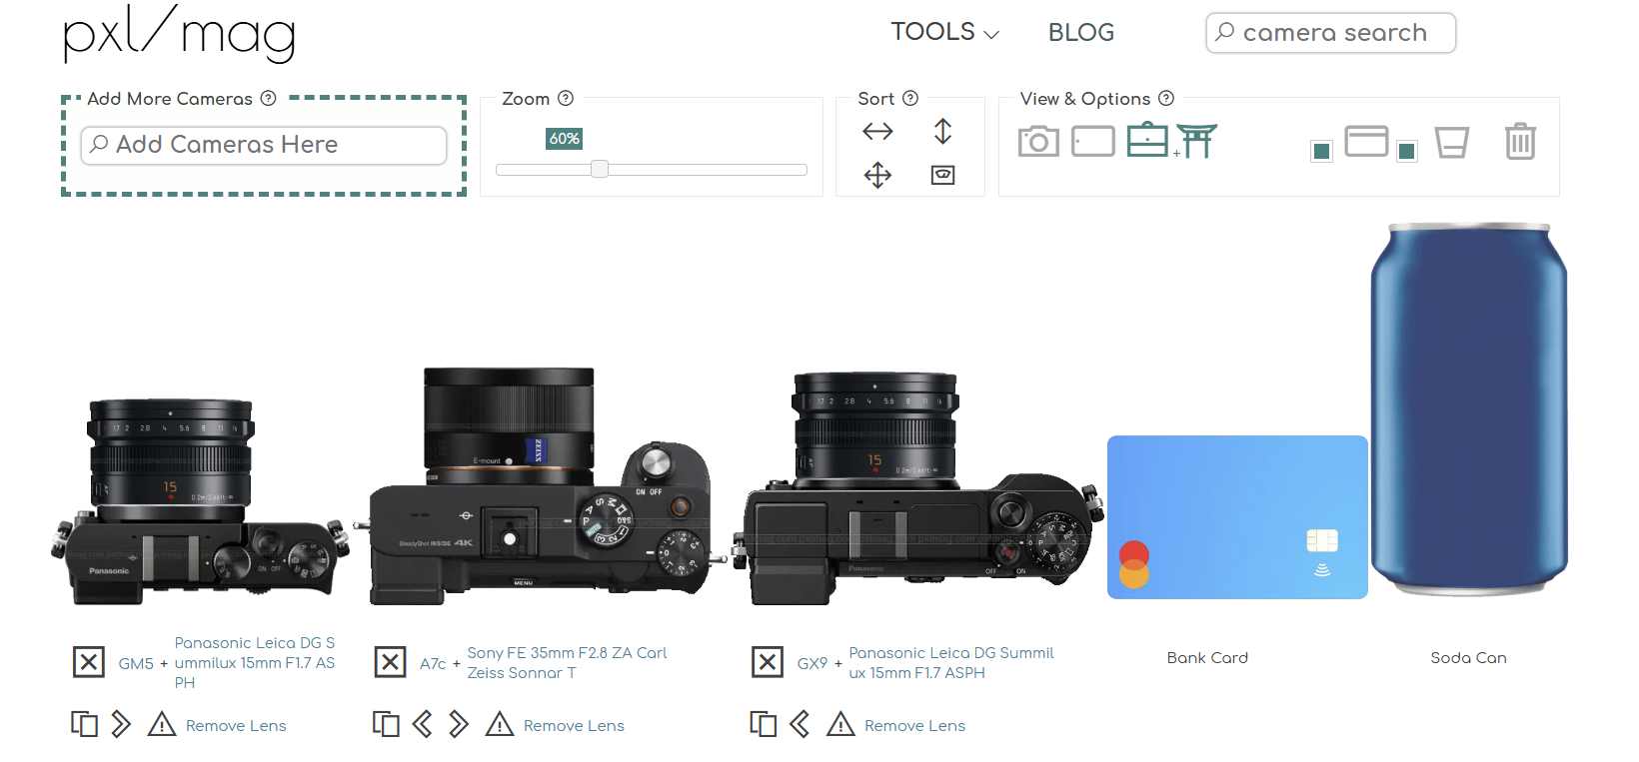The height and width of the screenshot is (762, 1639).
Task: Click the blue soda can image
Action: [x=1469, y=409]
